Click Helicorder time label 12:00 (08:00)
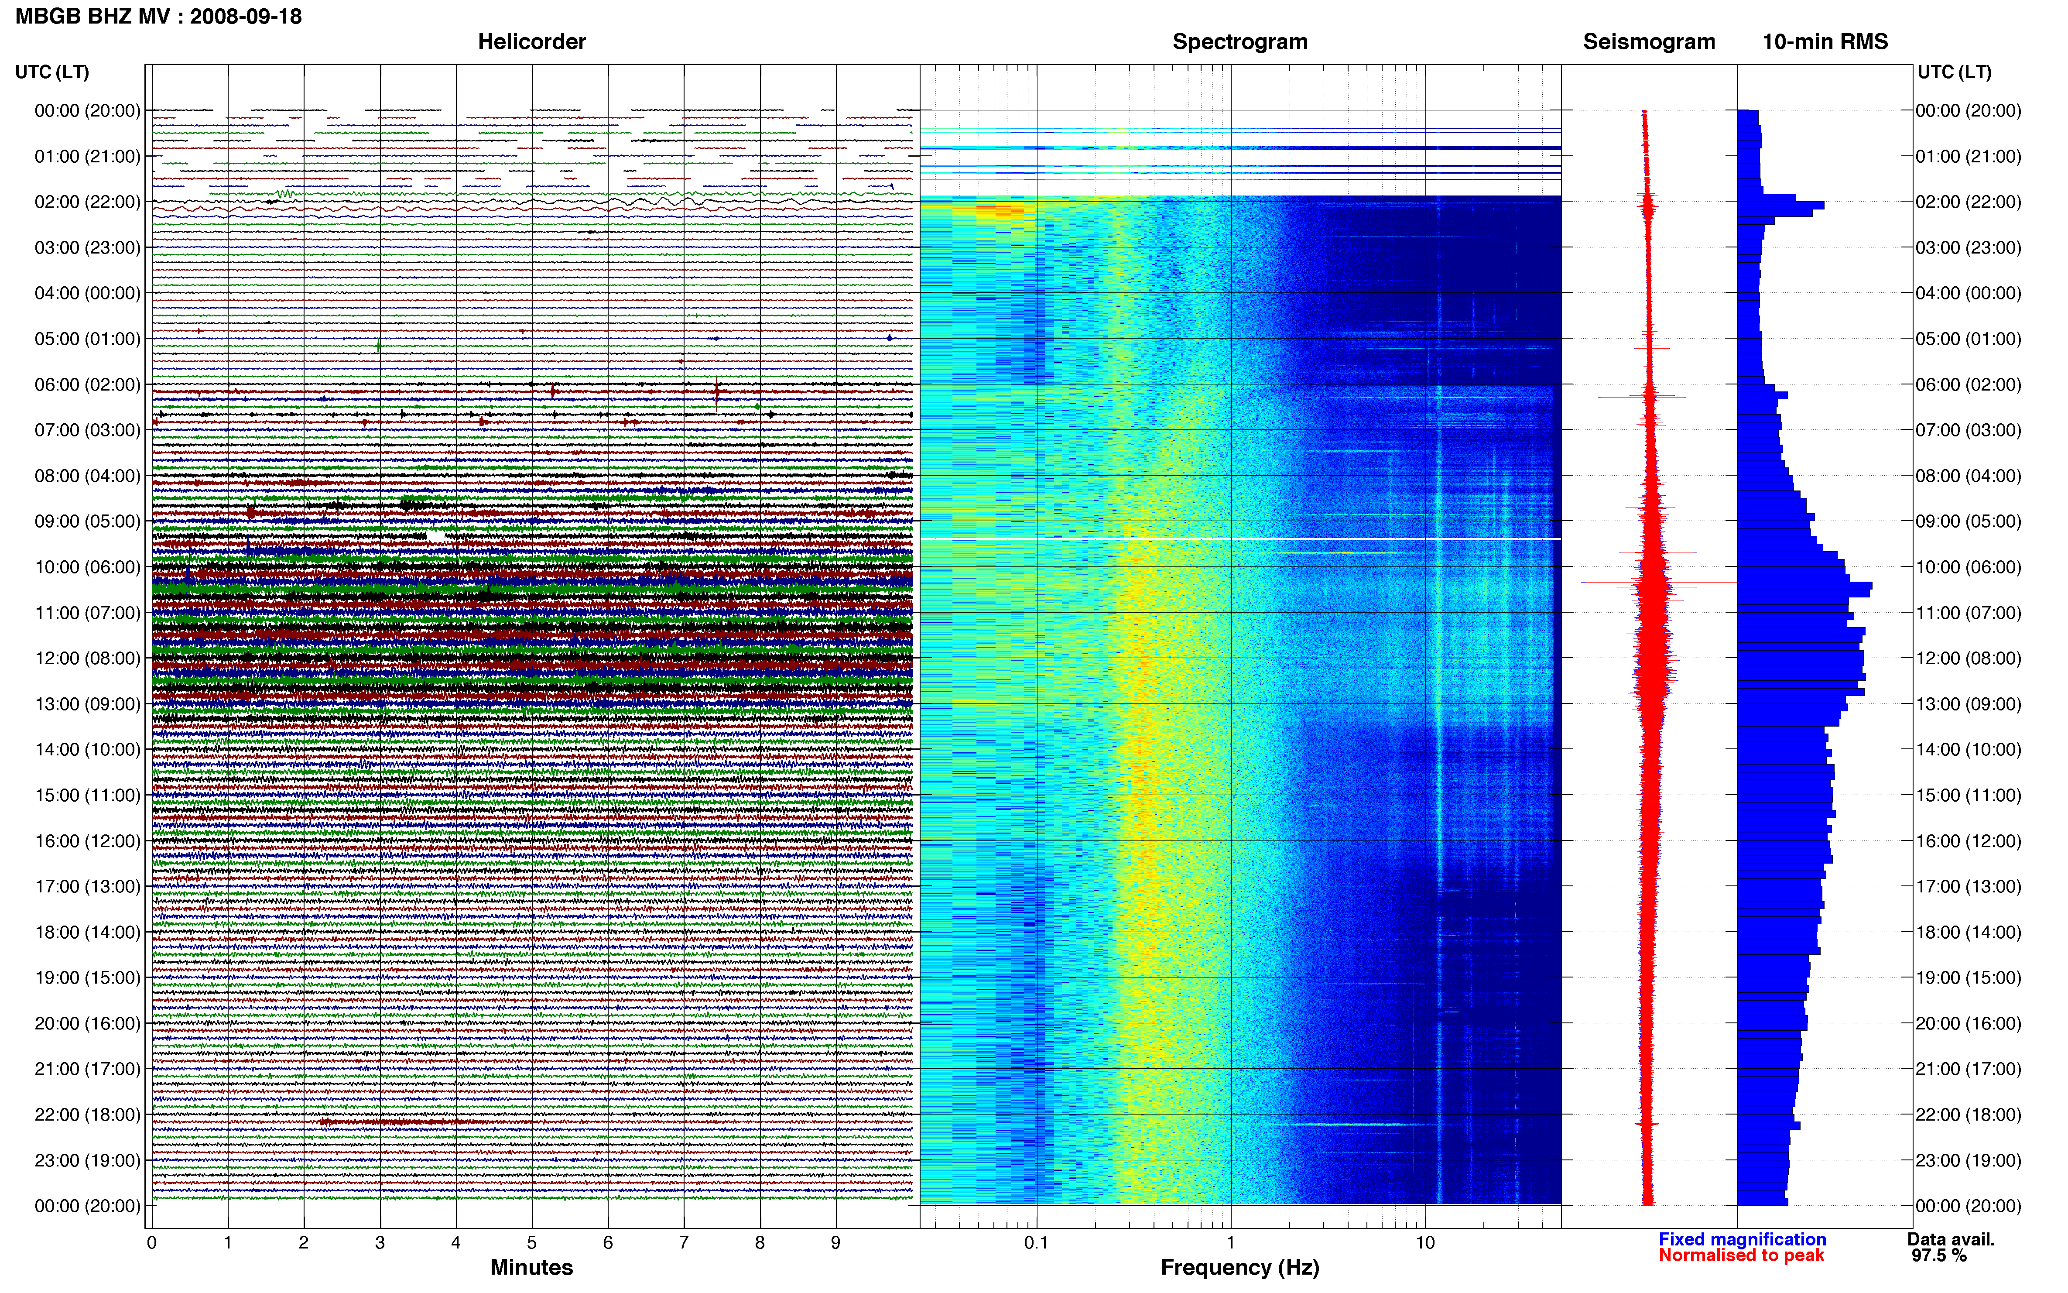Viewport: 2068px width, 1293px height. 87,659
